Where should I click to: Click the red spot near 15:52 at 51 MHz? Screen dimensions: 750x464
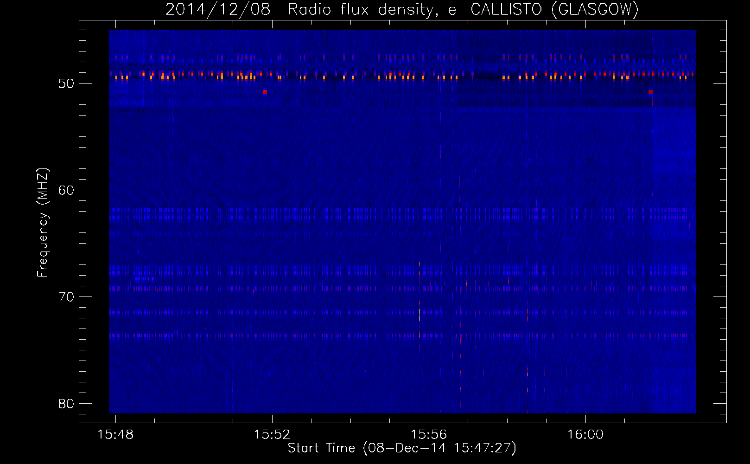click(x=265, y=92)
